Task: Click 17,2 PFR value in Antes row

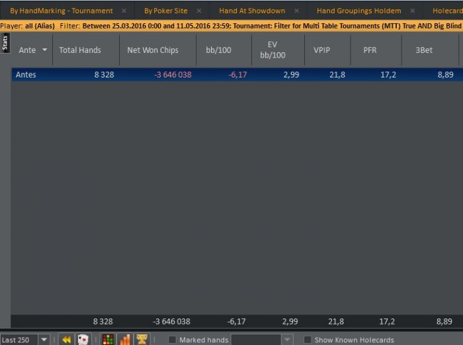Action: (x=388, y=75)
